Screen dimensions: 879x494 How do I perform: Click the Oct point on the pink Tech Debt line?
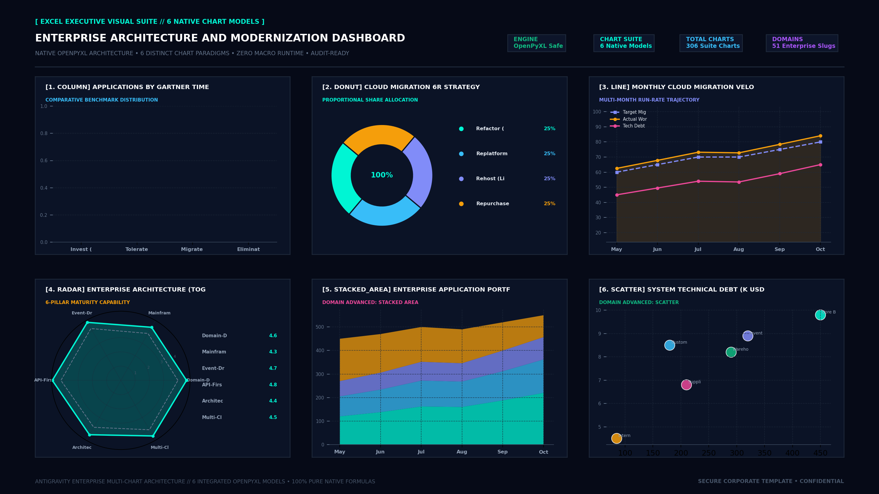pyautogui.click(x=820, y=165)
